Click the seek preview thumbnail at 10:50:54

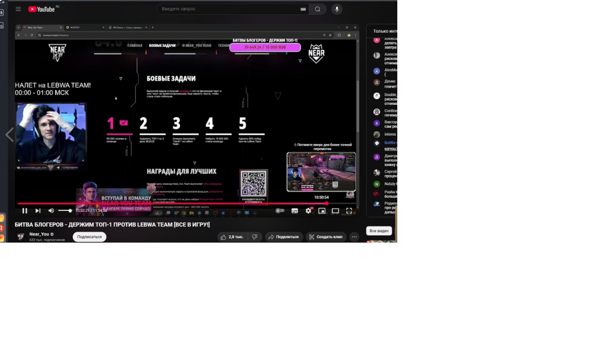point(321,172)
